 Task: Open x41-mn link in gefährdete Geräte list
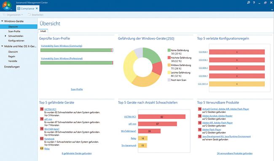pyautogui.click(x=48, y=119)
